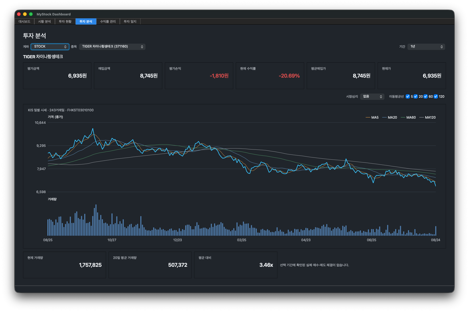Click the green fullscreen window button
This screenshot has width=469, height=312.
[x=31, y=14]
